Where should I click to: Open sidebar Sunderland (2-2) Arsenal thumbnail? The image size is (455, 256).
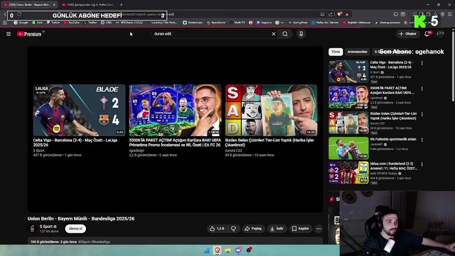point(348,173)
